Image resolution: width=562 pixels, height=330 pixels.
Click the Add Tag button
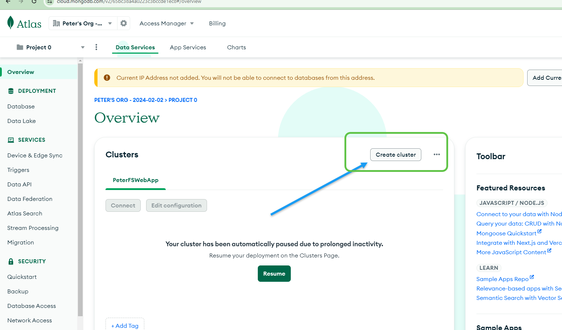(125, 325)
